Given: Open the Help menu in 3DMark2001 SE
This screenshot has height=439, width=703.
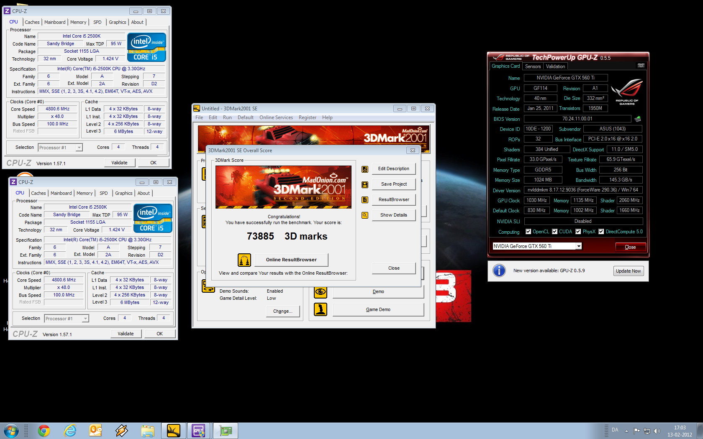Looking at the screenshot, I should click(x=327, y=117).
